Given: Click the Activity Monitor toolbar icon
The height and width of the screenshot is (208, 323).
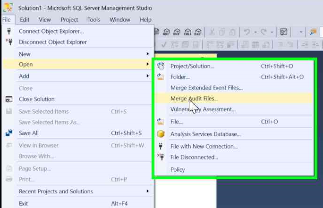Looking at the screenshot, I should coord(284,32).
